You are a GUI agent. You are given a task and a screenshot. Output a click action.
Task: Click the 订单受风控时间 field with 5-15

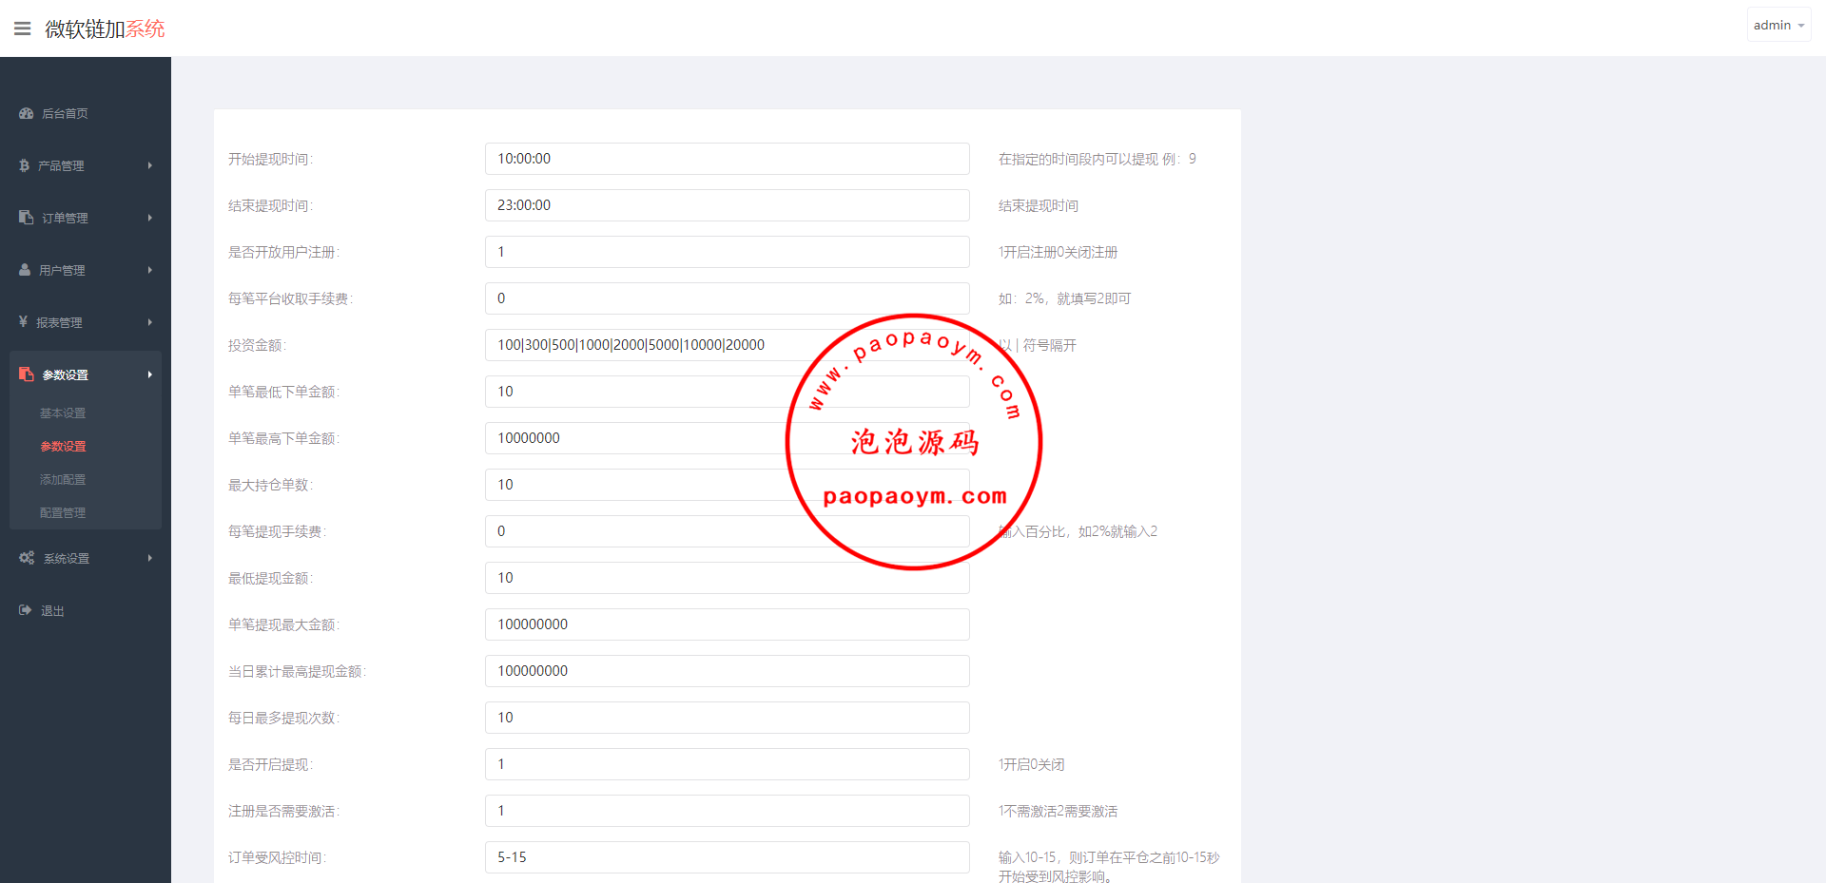728,857
